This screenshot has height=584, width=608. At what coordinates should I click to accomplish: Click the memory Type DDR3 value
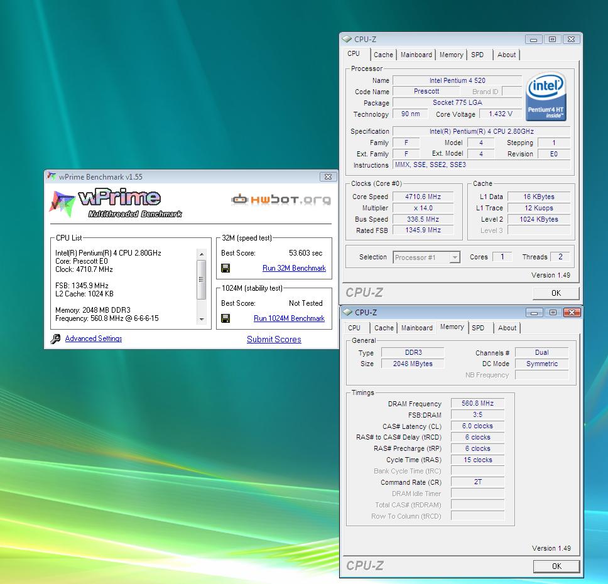pyautogui.click(x=413, y=352)
